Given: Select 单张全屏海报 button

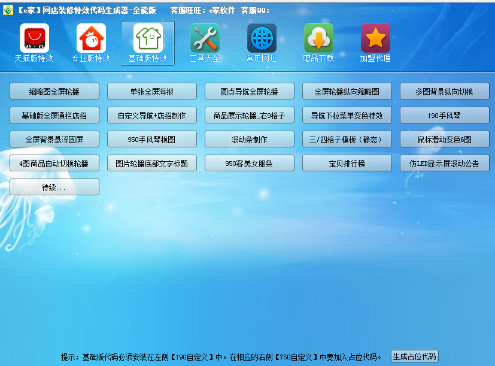Looking at the screenshot, I should click(x=152, y=92).
